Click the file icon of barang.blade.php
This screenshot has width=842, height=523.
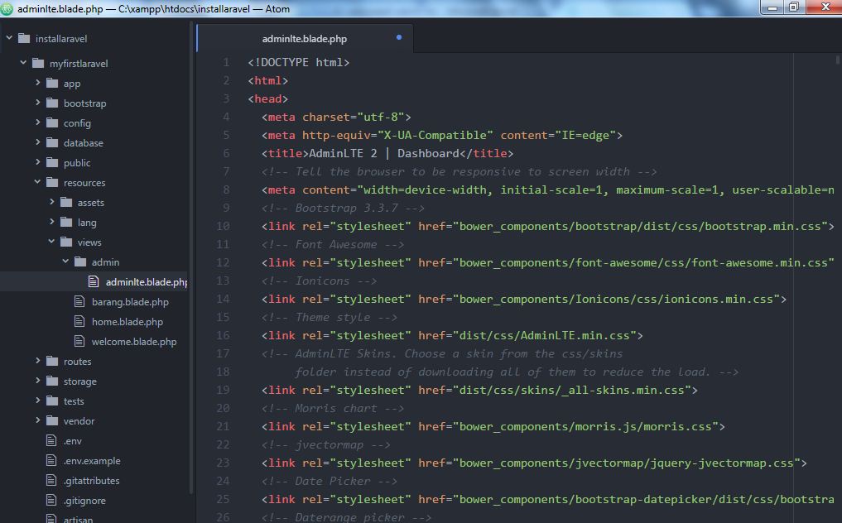click(x=79, y=301)
